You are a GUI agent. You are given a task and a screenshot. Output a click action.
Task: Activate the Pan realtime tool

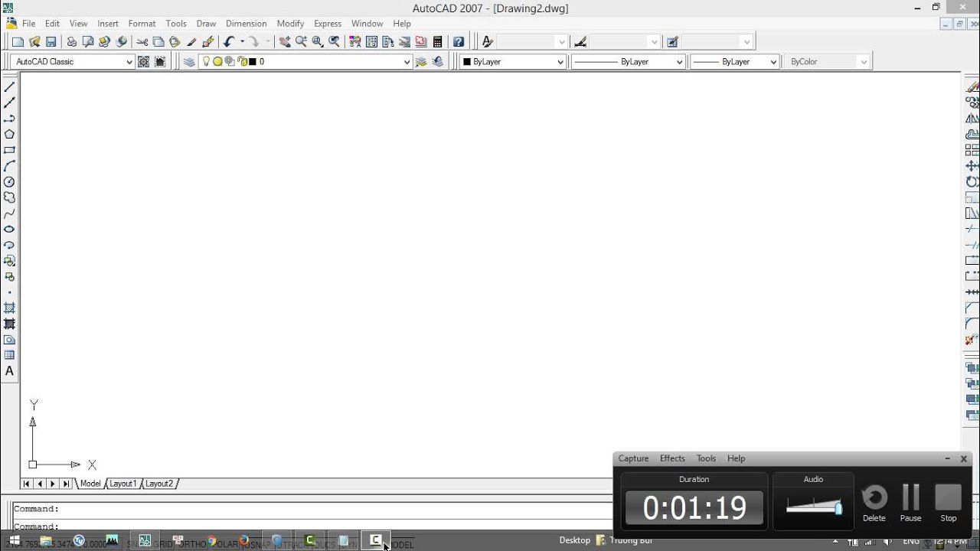click(285, 42)
